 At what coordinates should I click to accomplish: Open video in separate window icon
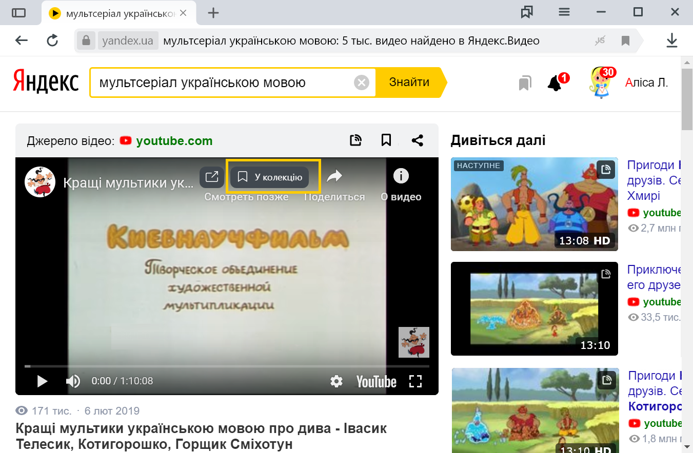(212, 177)
